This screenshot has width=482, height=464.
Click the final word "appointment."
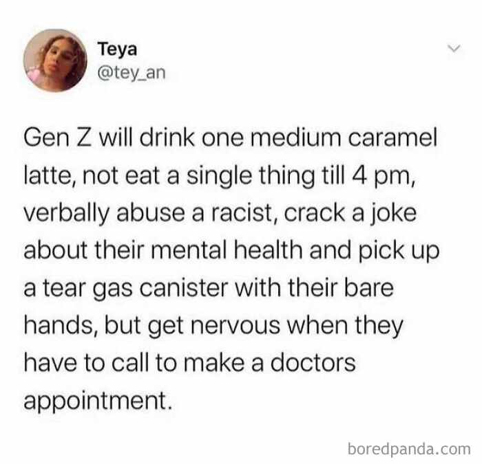(97, 402)
